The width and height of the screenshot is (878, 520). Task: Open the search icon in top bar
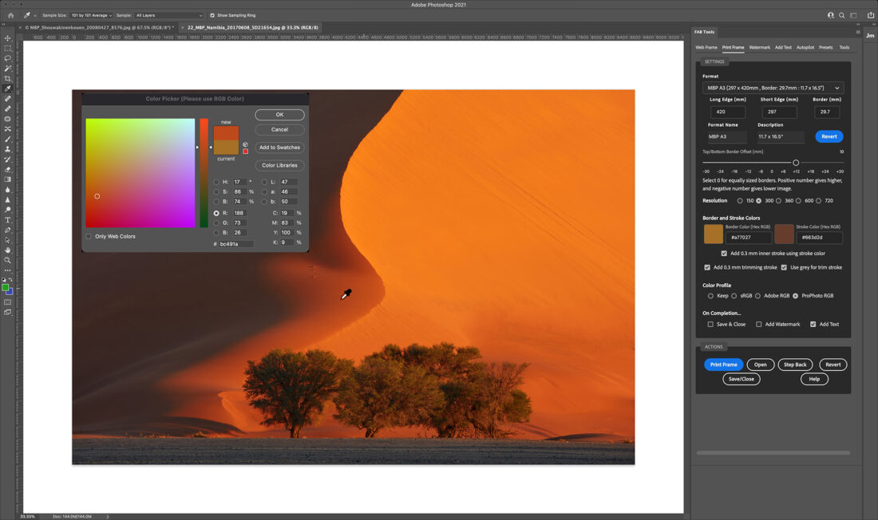point(841,15)
